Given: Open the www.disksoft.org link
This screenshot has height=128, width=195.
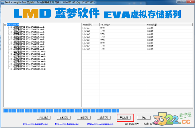Looking at the screenshot, I should pyautogui.click(x=35, y=124).
